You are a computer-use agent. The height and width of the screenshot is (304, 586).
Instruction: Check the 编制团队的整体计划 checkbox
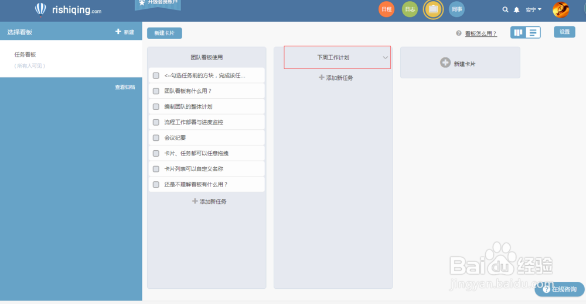coord(156,106)
